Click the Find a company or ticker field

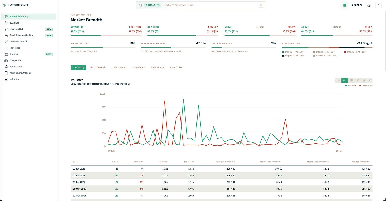(209, 5)
